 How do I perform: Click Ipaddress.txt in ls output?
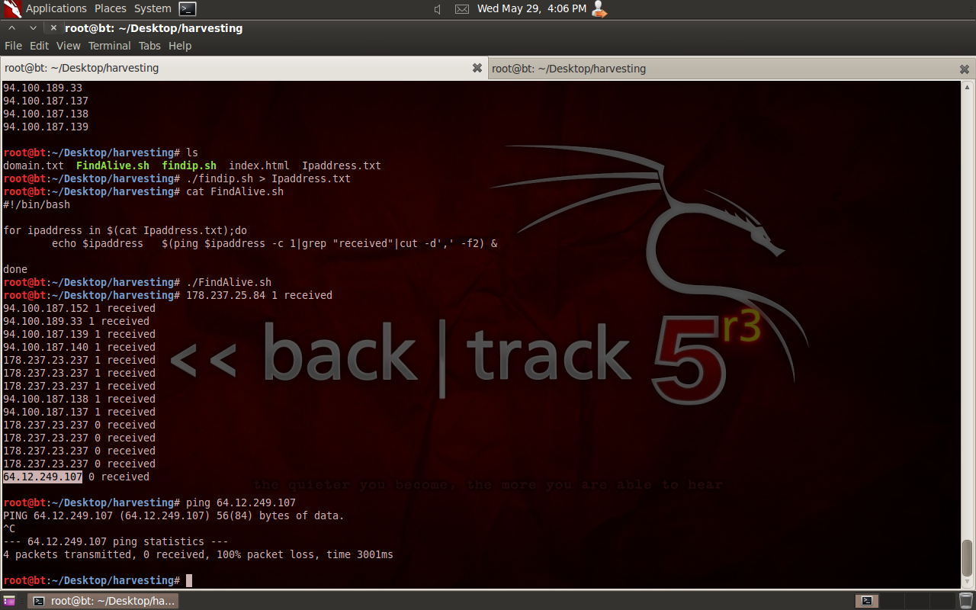coord(342,165)
